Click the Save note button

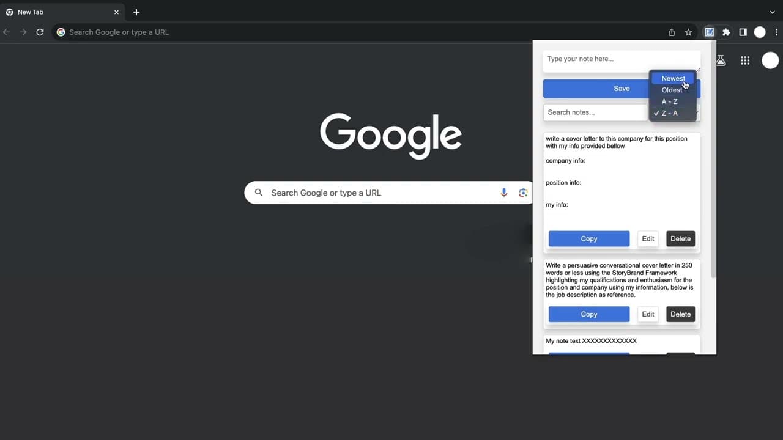(x=622, y=89)
